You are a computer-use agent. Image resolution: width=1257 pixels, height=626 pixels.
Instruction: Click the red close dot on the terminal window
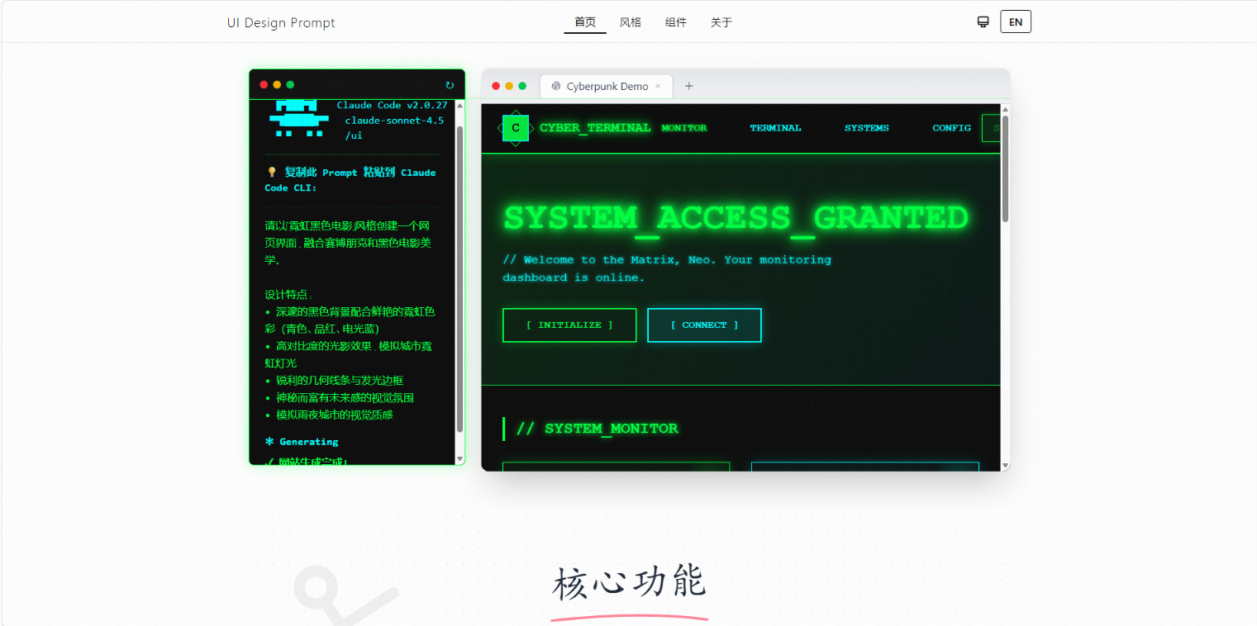[x=264, y=84]
